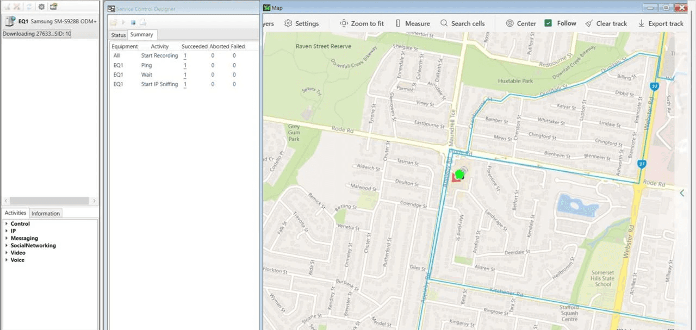Click the play arrow in Service Control Designer toolbar

tap(123, 22)
